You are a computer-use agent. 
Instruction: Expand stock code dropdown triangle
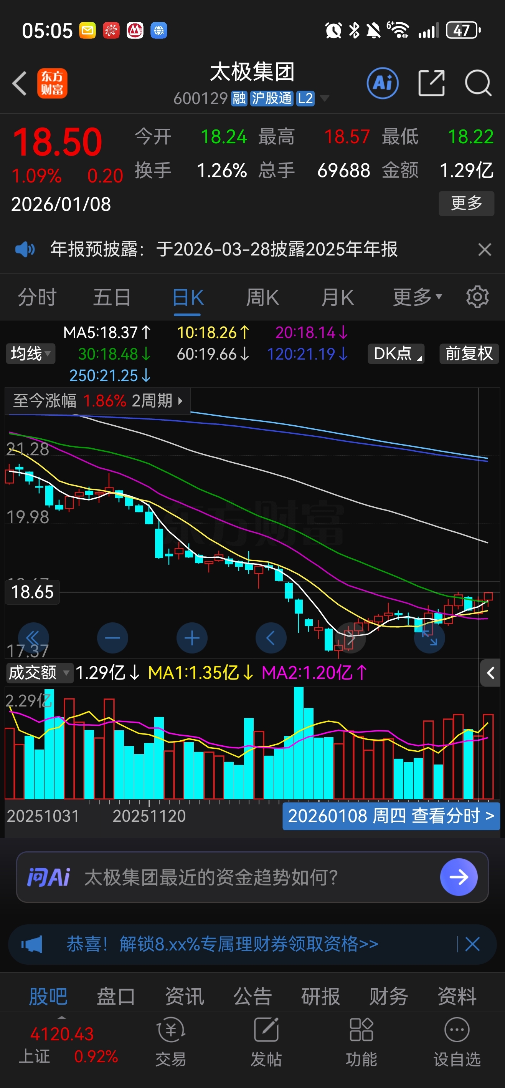click(x=324, y=98)
